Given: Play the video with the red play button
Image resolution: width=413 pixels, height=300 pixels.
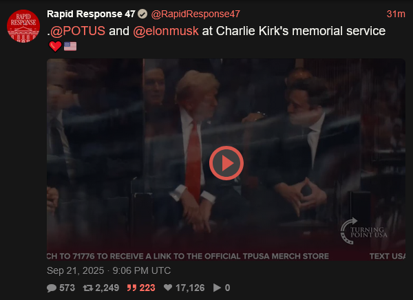Looking at the screenshot, I should (x=226, y=163).
